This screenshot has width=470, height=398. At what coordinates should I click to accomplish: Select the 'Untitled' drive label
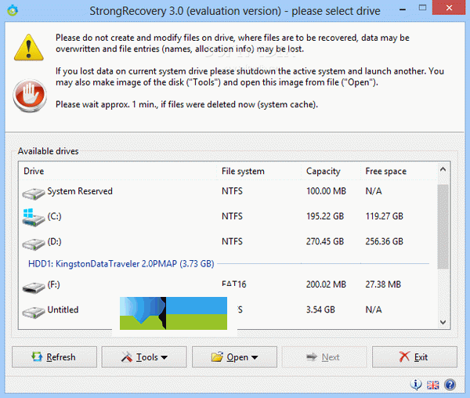(x=63, y=309)
